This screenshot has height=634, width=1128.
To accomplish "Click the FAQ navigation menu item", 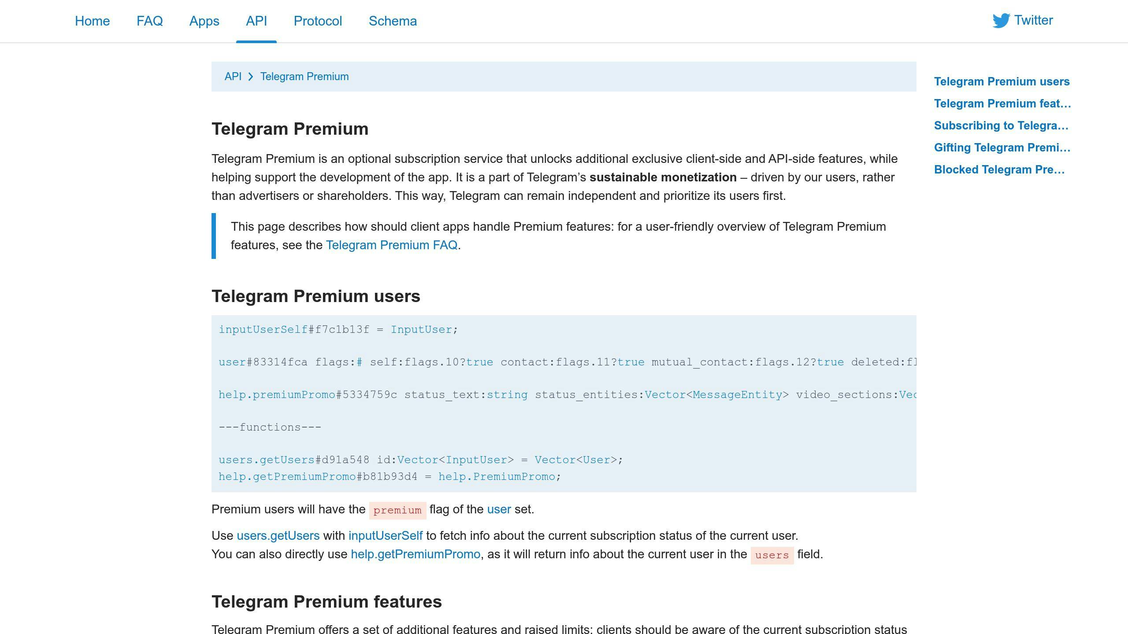I will (149, 21).
